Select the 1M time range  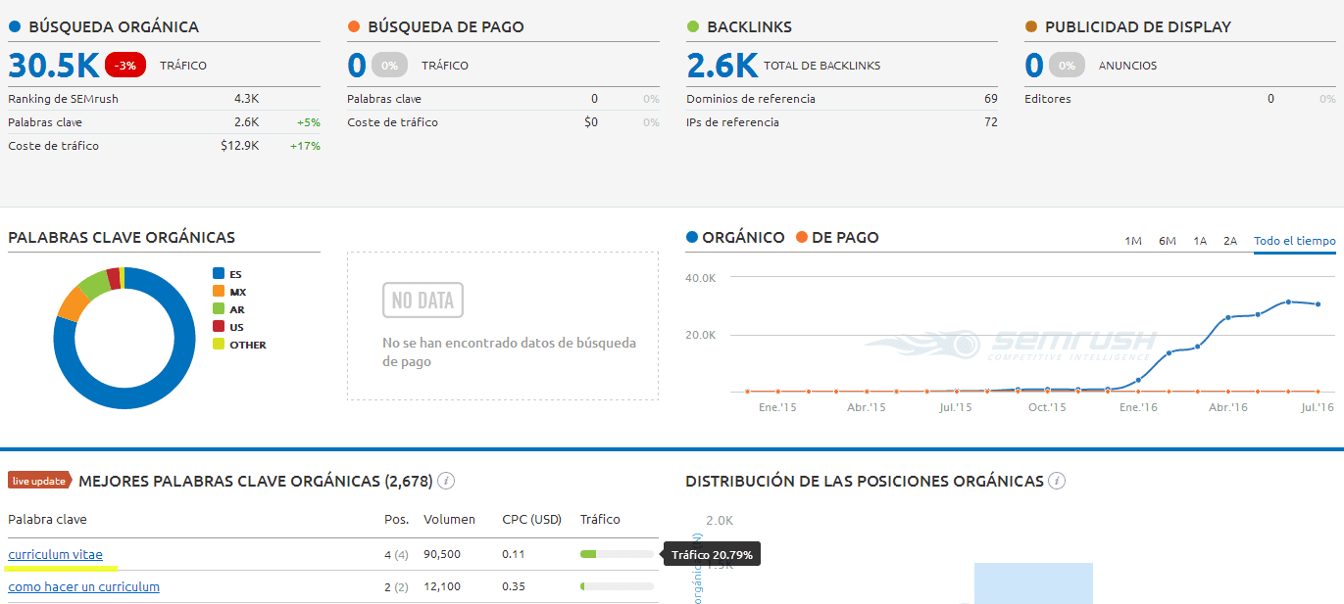coord(1132,241)
